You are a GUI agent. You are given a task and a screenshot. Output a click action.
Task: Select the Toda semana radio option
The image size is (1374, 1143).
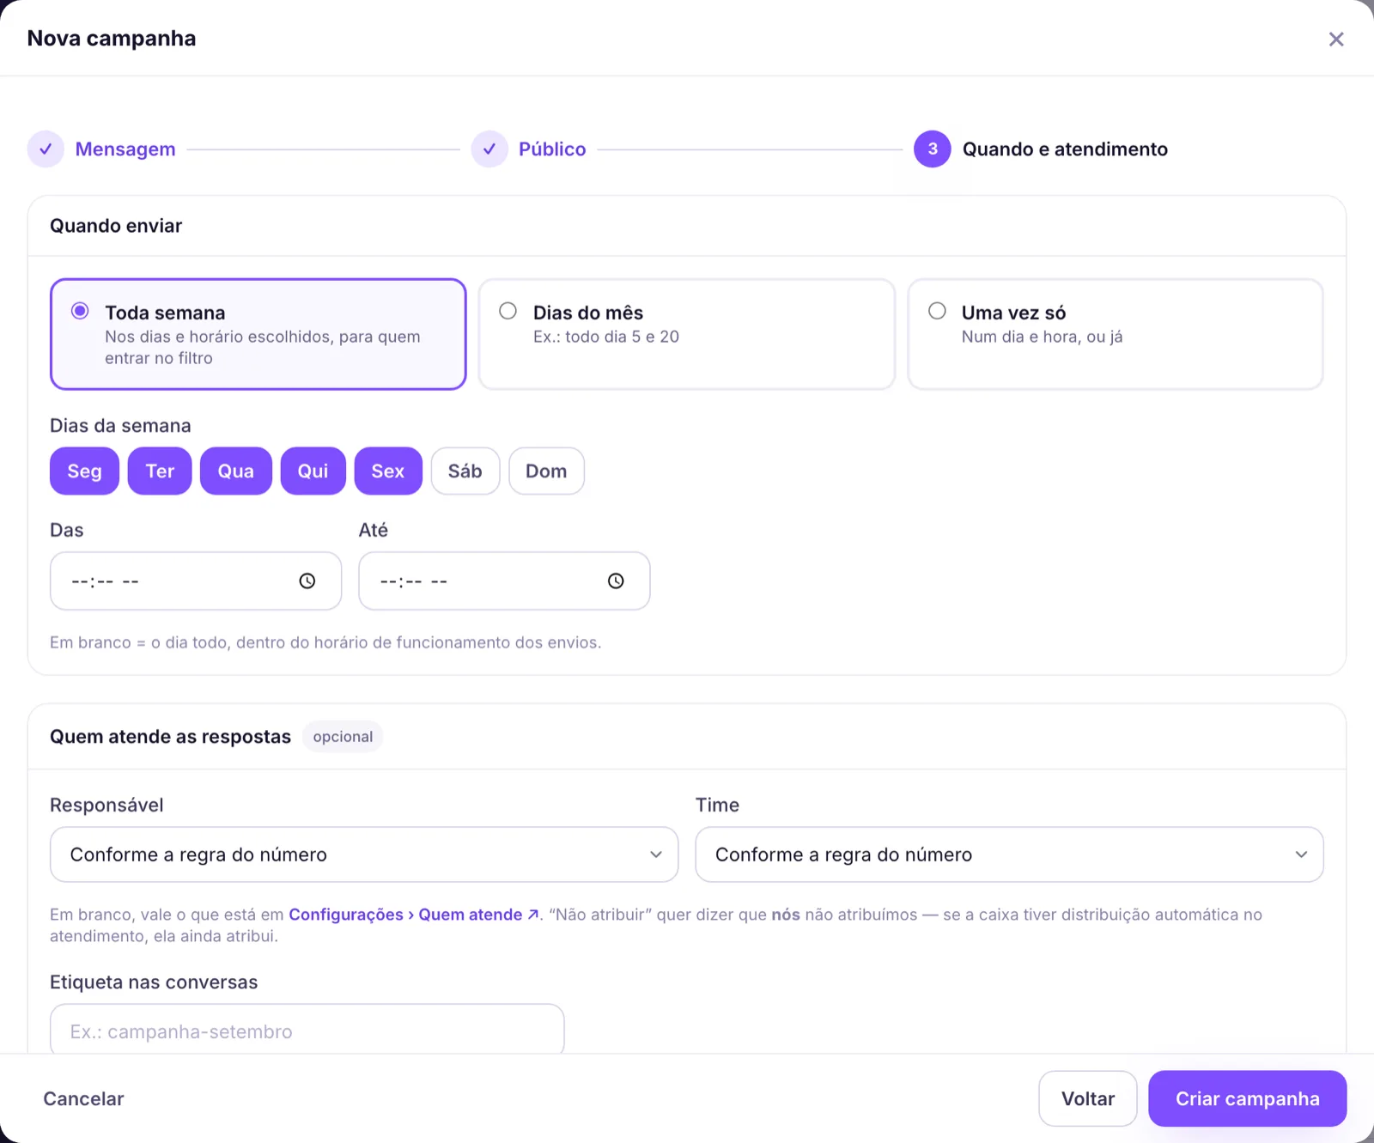(80, 311)
